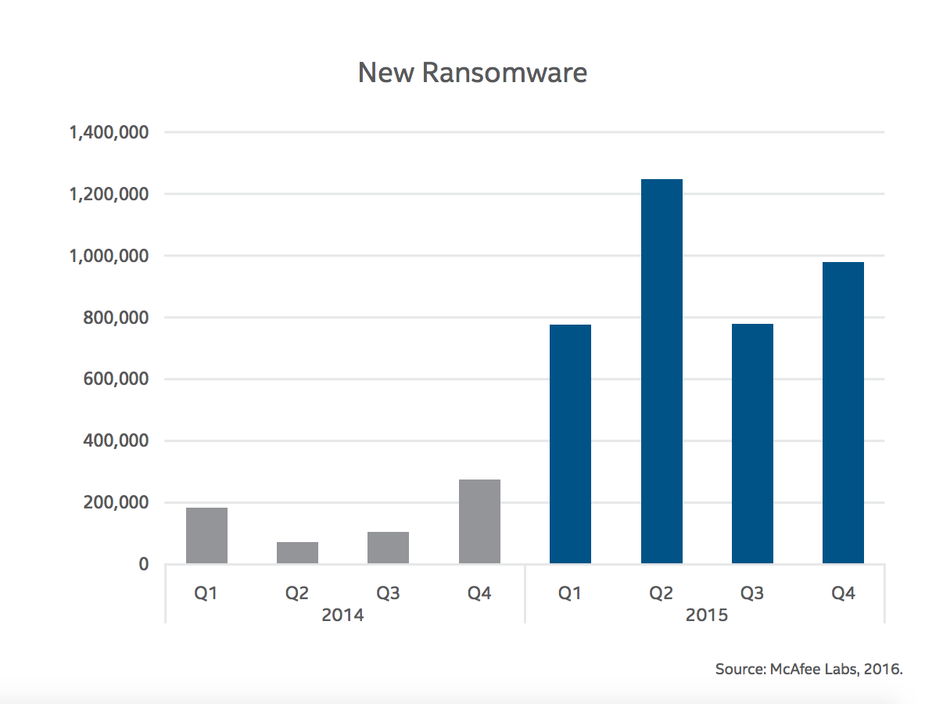Click the 2014 Q1 gray bar
Viewport: 943px width, 704px height.
206,536
